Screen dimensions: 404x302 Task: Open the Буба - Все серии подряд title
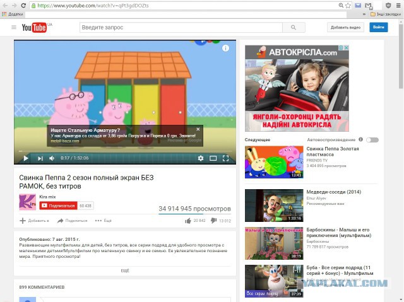(340, 270)
